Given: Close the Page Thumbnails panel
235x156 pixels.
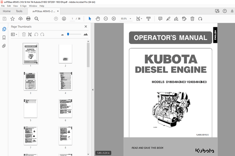Looking at the screenshot, I should 86,27.
